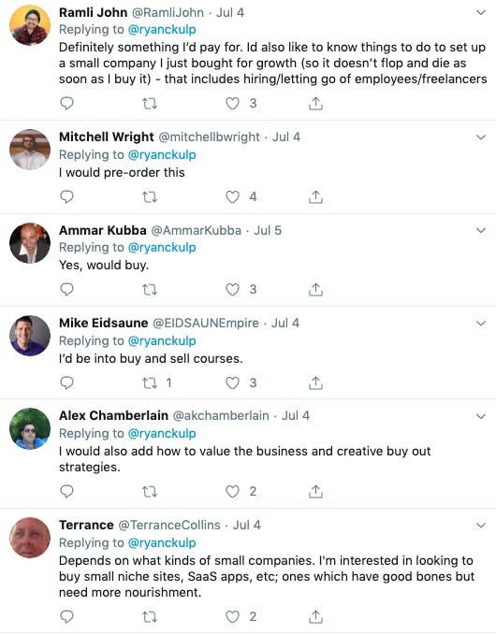Reply to Alex Chamberlain's tweet

tap(66, 491)
